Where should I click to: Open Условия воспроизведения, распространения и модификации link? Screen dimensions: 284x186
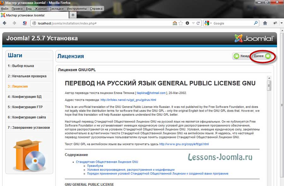tap(131, 170)
